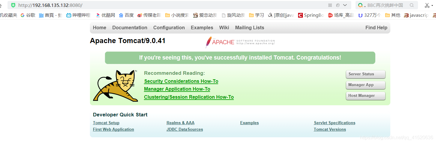Click Find Help in the navigation bar
This screenshot has width=436, height=143.
click(x=376, y=28)
